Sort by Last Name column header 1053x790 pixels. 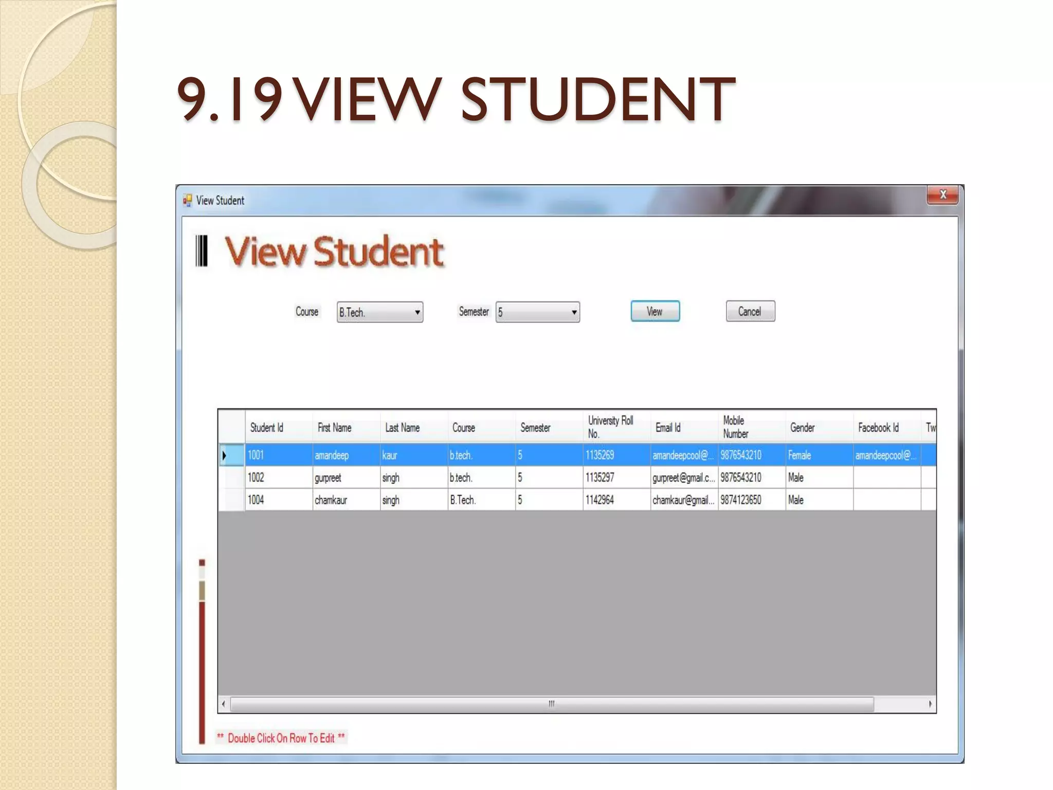(x=414, y=427)
